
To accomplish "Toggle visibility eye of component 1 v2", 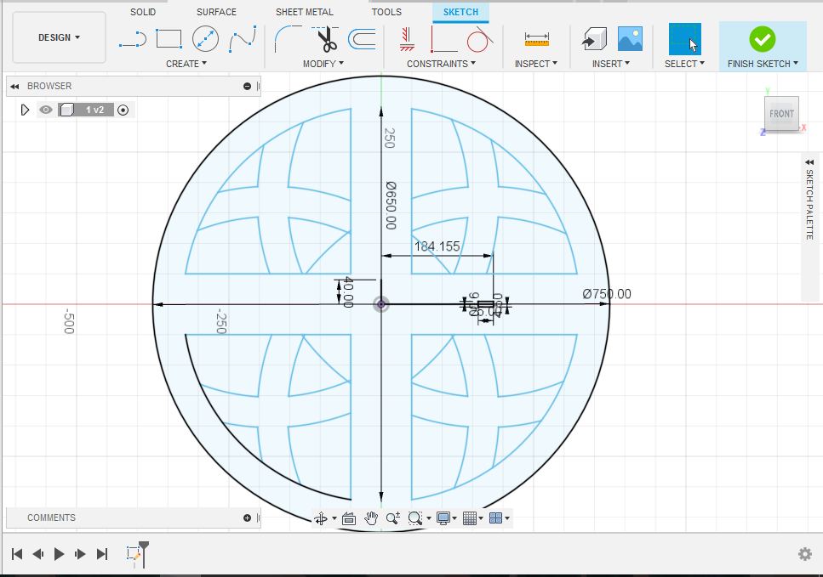I will (x=46, y=110).
